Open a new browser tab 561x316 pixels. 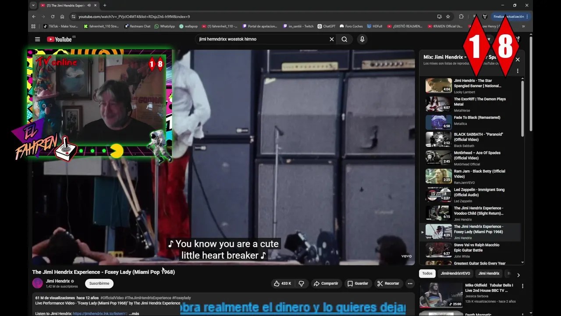[x=104, y=5]
